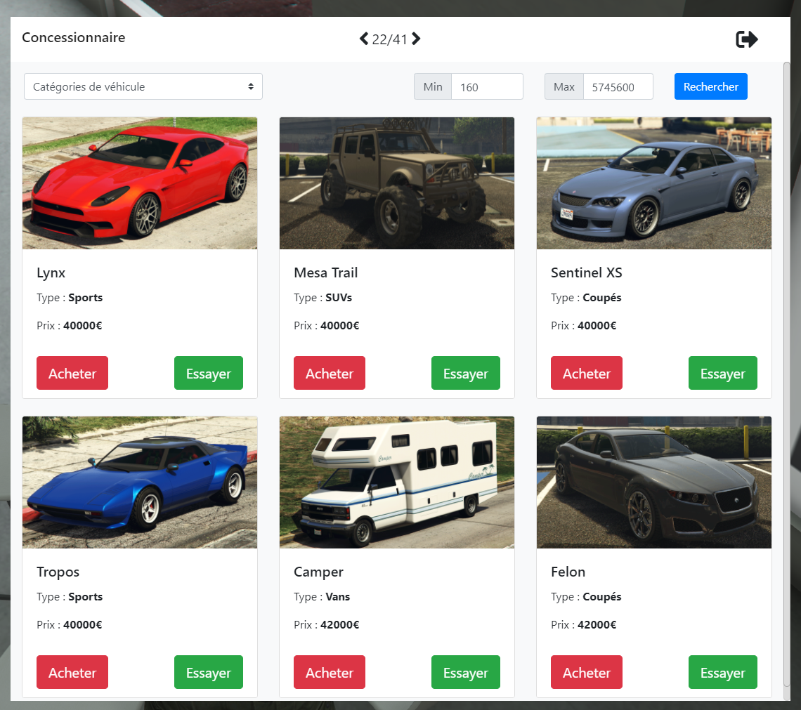Exit the Concessionnaire menu

[746, 39]
